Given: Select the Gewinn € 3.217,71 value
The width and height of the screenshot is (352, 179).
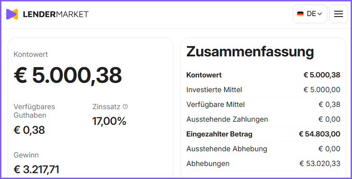Looking at the screenshot, I should [36, 169].
